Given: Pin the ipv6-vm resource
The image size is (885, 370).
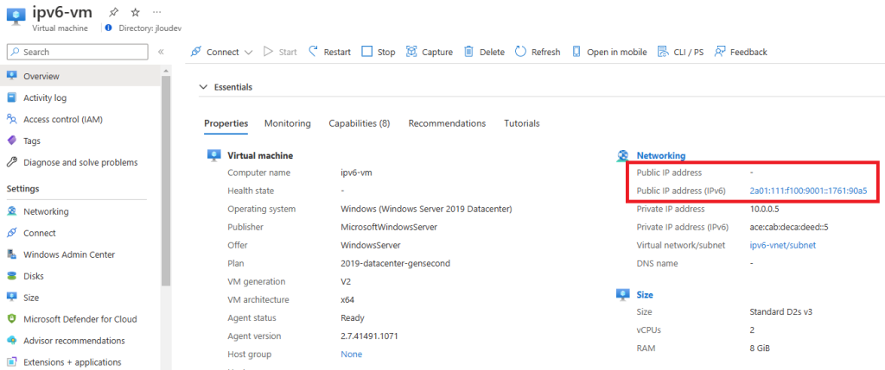Looking at the screenshot, I should pyautogui.click(x=113, y=12).
